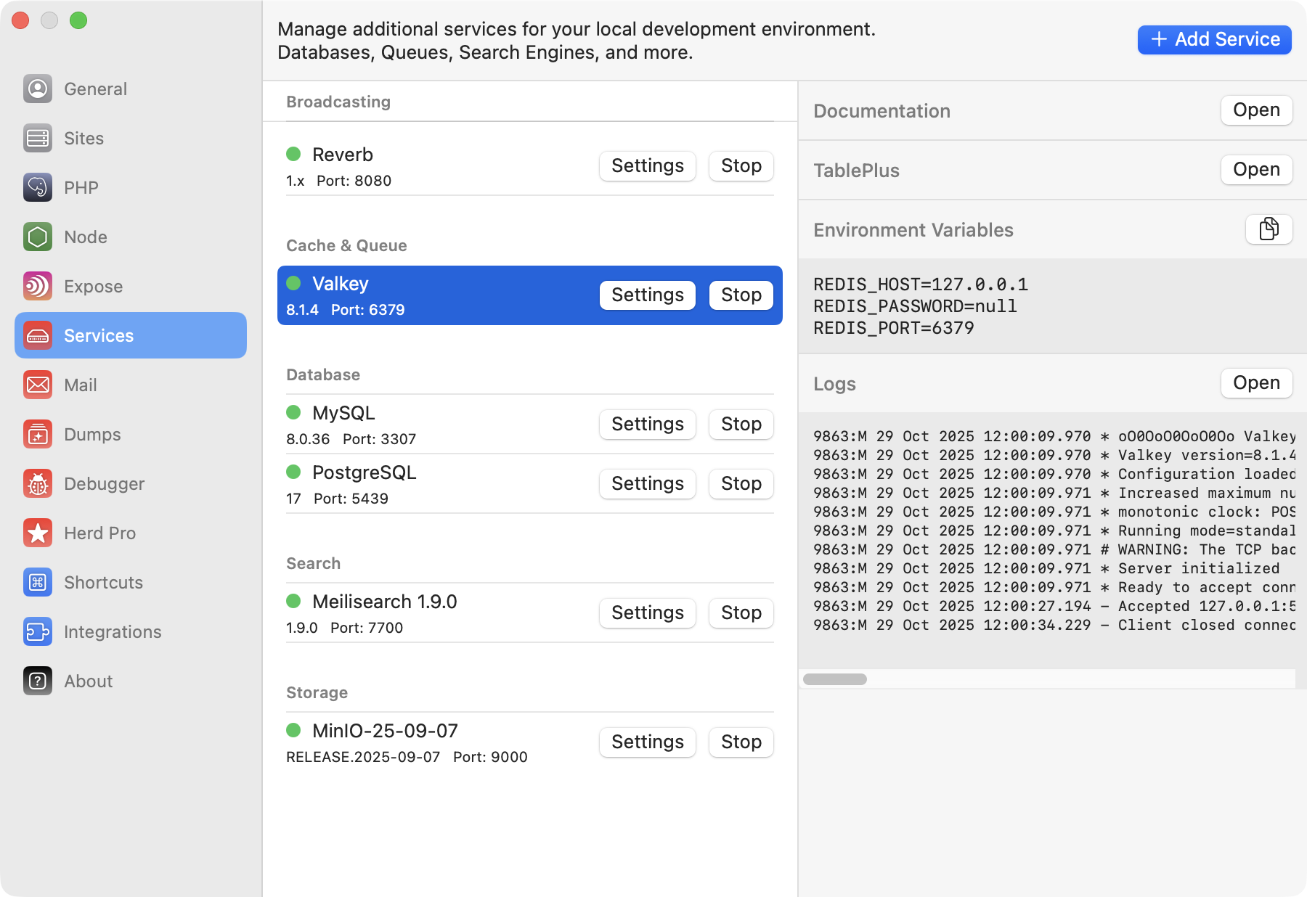The image size is (1307, 897).
Task: Click the 'Port: 3307' MySQL text
Action: [379, 439]
